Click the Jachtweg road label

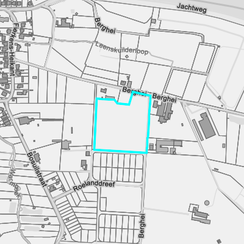[x=192, y=8]
